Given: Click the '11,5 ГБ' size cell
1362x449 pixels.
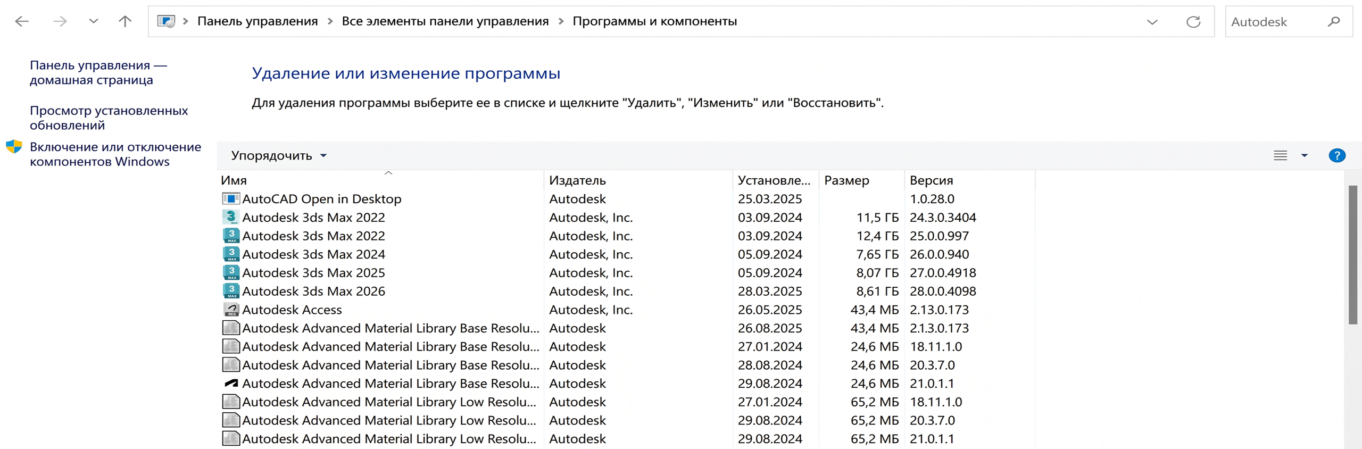Looking at the screenshot, I should [877, 217].
